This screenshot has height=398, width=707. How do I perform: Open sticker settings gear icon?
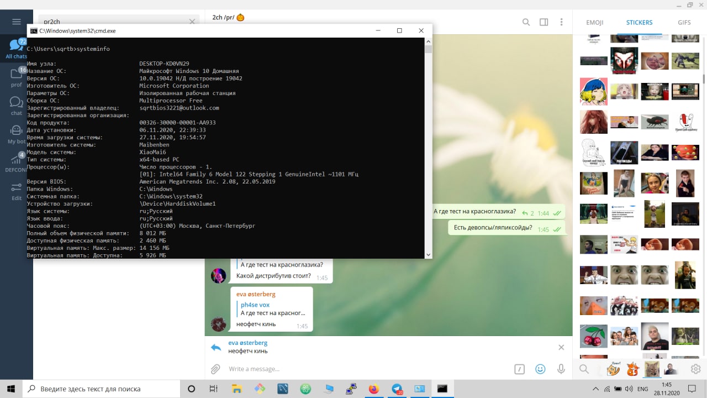(695, 369)
